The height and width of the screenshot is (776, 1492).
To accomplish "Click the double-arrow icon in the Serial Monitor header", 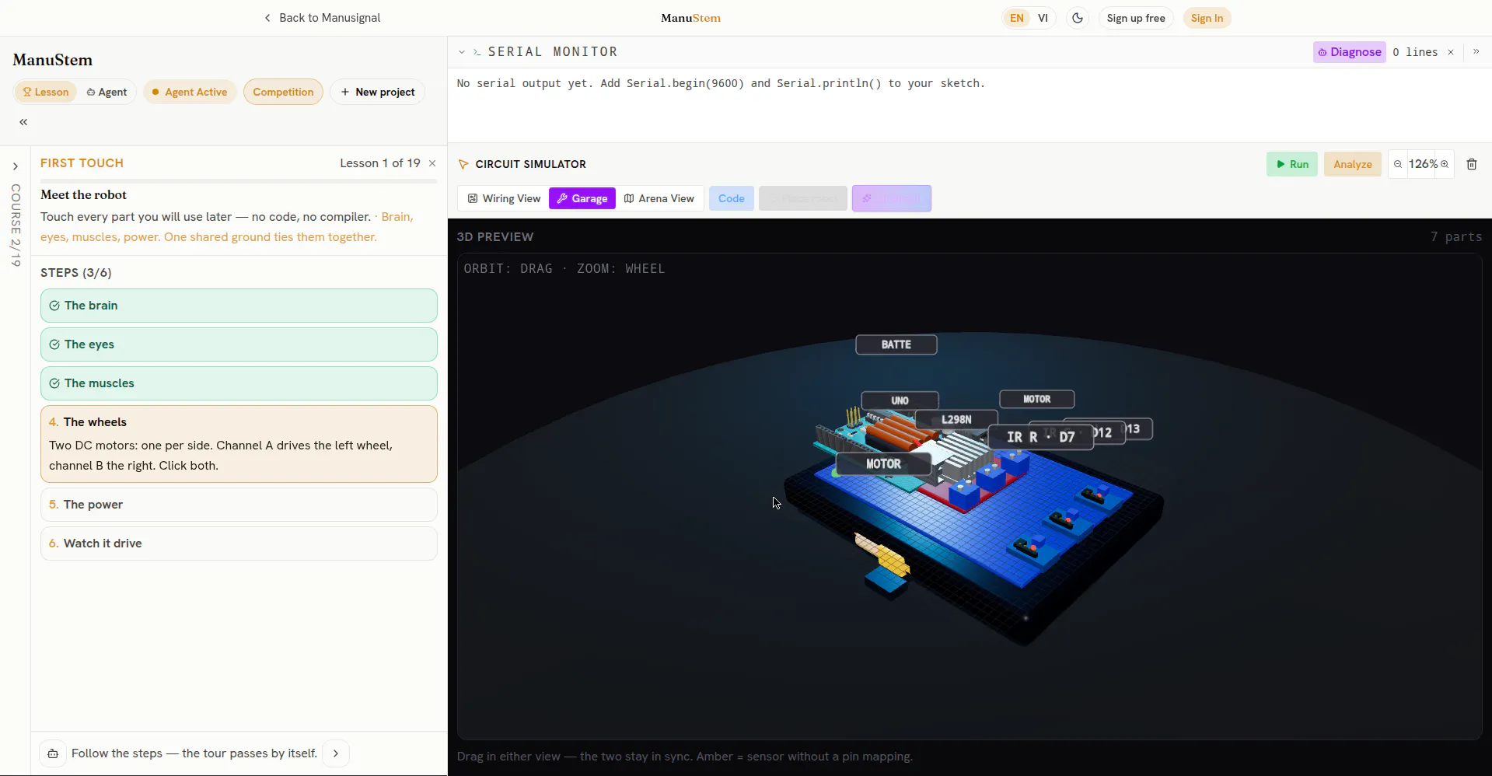I will [x=1476, y=52].
